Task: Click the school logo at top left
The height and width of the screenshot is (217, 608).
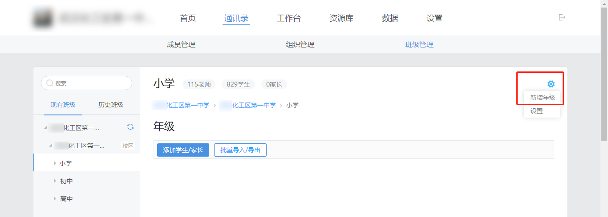Action: click(x=43, y=18)
